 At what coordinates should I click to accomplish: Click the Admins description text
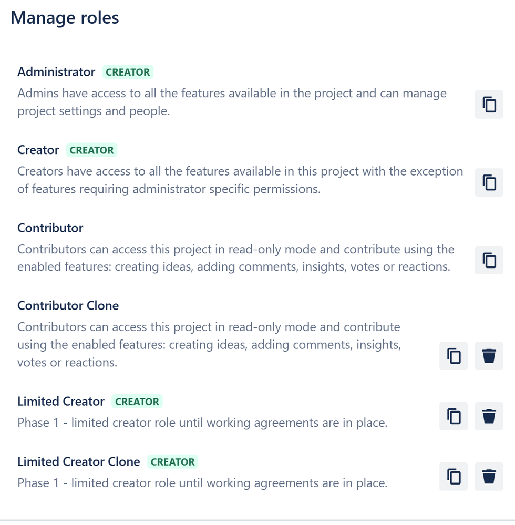pos(232,102)
